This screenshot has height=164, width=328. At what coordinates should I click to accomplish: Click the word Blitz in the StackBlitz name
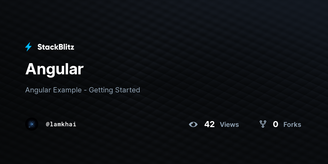point(65,47)
